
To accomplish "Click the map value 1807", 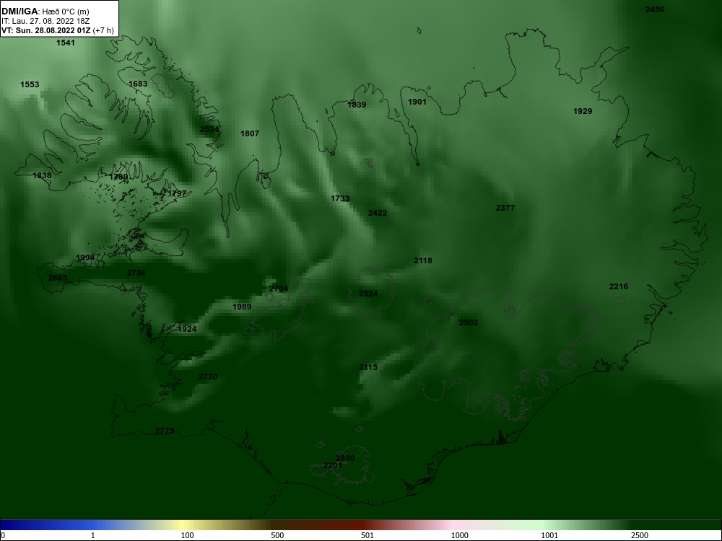I will 250,134.
